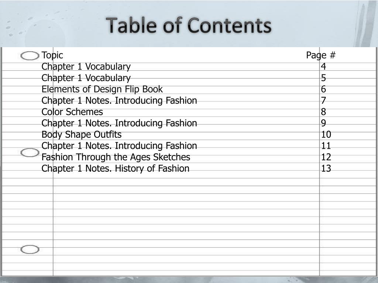Click page number 13

(326, 168)
